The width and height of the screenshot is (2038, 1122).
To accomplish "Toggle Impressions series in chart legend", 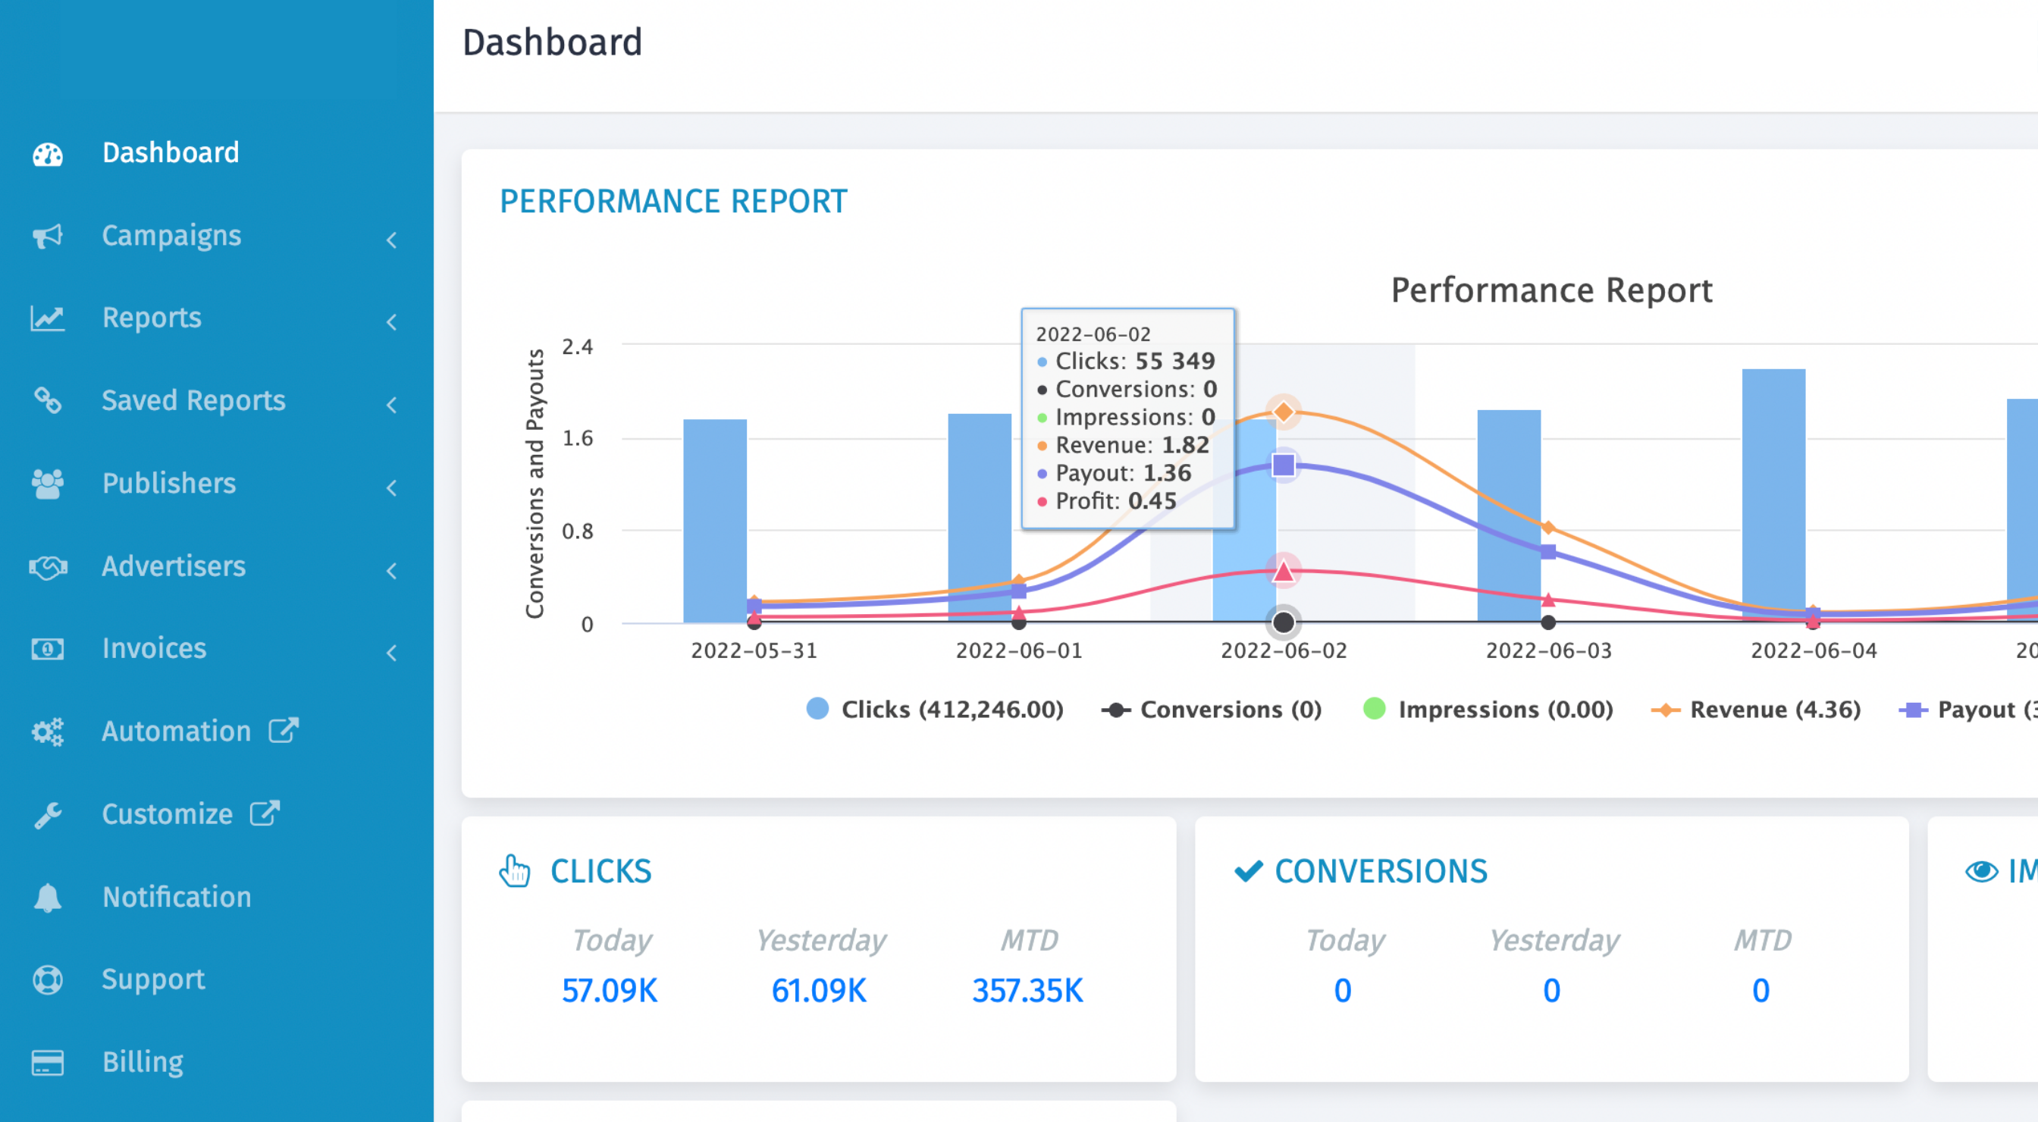I will pyautogui.click(x=1488, y=709).
